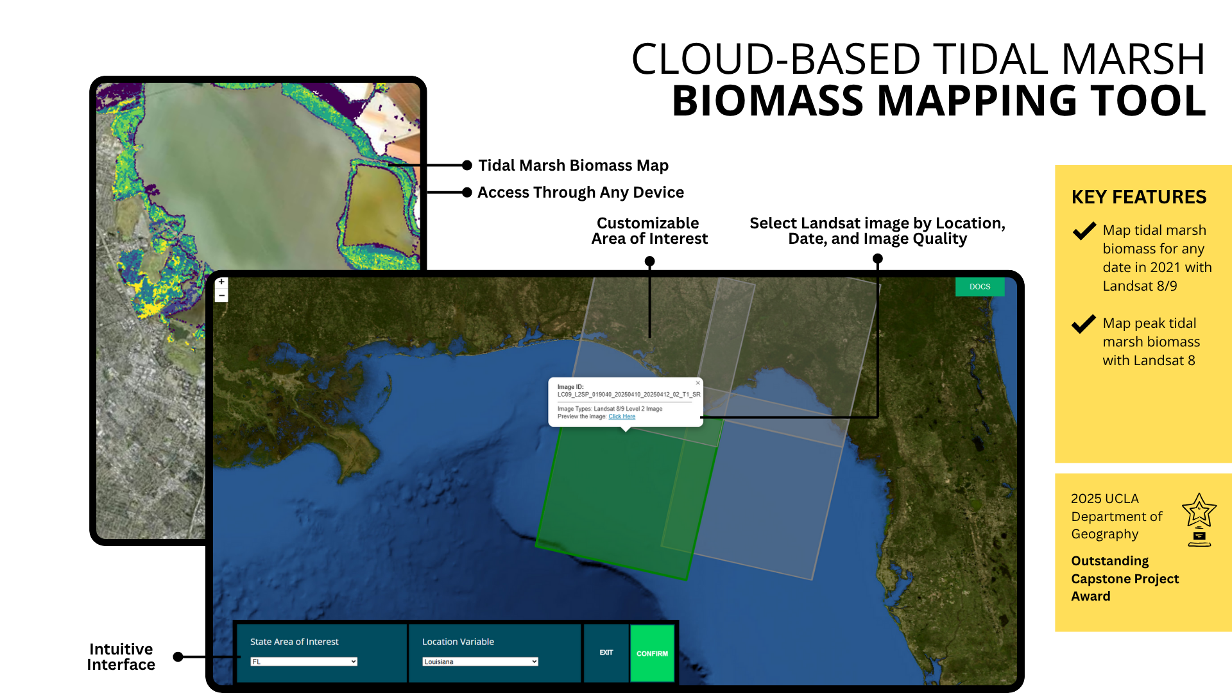Open the Location Variable Louisiana dropdown

pos(480,662)
